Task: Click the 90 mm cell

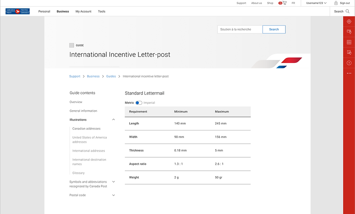Action: click(x=179, y=137)
